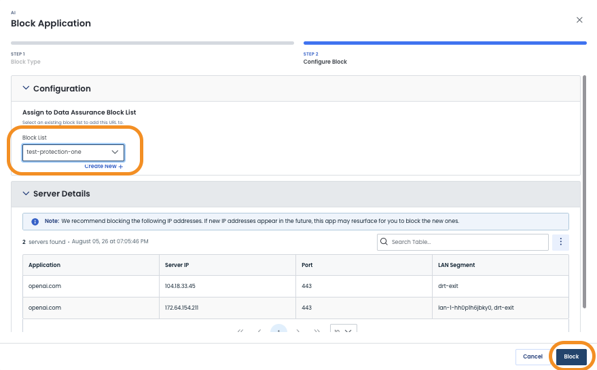This screenshot has width=597, height=370.
Task: Click the info icon in the note banner
Action: pos(35,222)
